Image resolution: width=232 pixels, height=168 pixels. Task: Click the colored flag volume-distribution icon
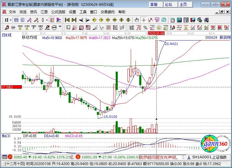[59, 20]
